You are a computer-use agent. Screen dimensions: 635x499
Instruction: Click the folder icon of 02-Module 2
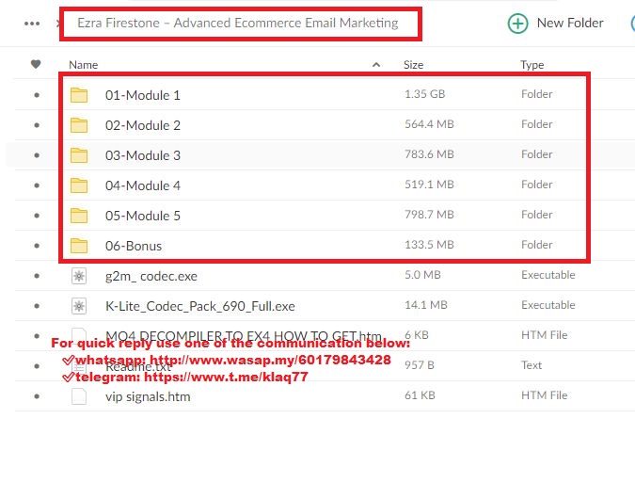[x=79, y=125]
